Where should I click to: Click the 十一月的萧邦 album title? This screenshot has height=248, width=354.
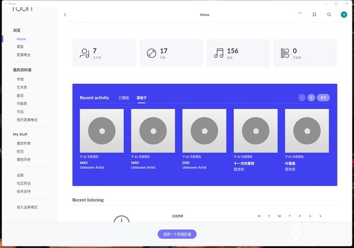[x=244, y=164]
